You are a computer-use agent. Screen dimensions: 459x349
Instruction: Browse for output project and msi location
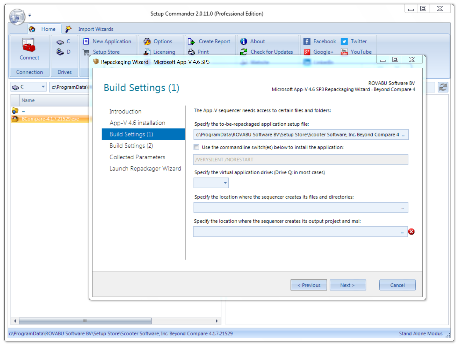pos(402,232)
